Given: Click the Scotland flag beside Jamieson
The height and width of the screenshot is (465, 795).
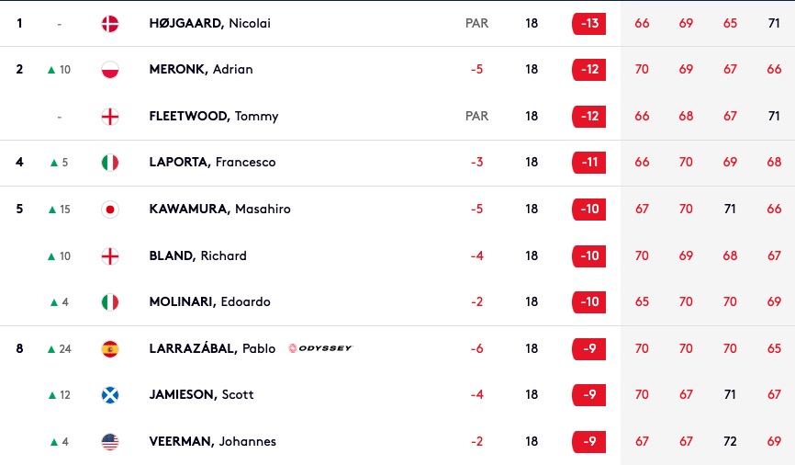Looking at the screenshot, I should [x=110, y=395].
